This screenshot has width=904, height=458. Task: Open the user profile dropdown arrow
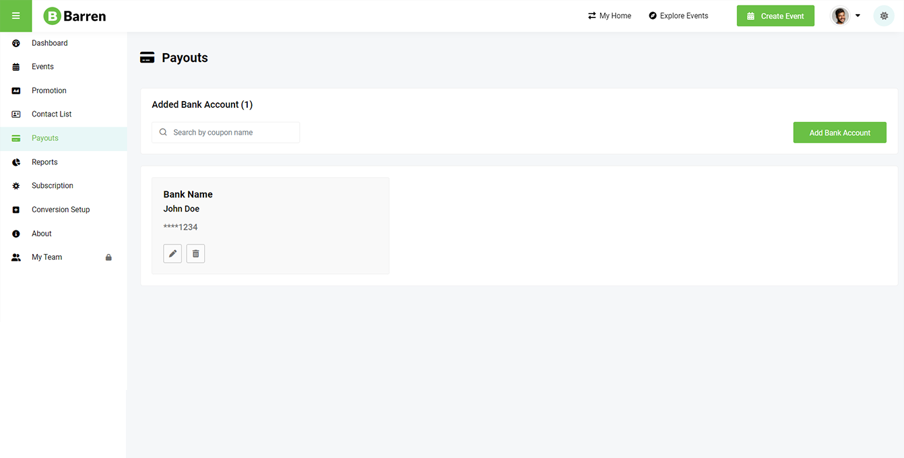point(858,16)
